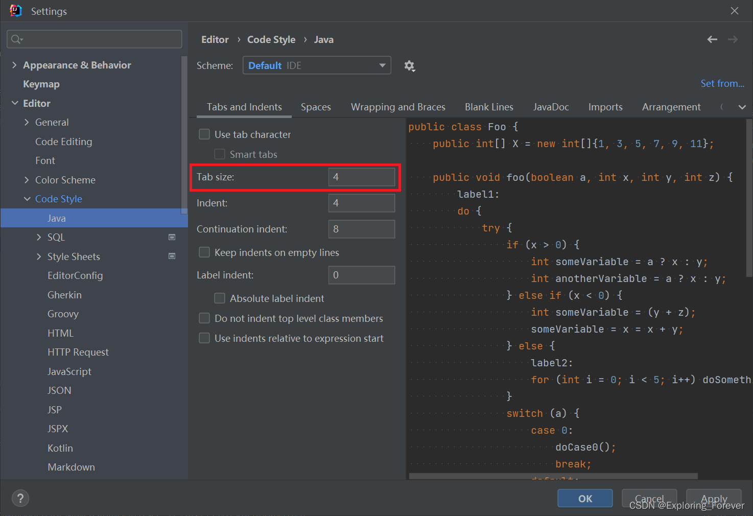This screenshot has width=753, height=516.
Task: Click the forward navigation arrow
Action: pyautogui.click(x=733, y=39)
